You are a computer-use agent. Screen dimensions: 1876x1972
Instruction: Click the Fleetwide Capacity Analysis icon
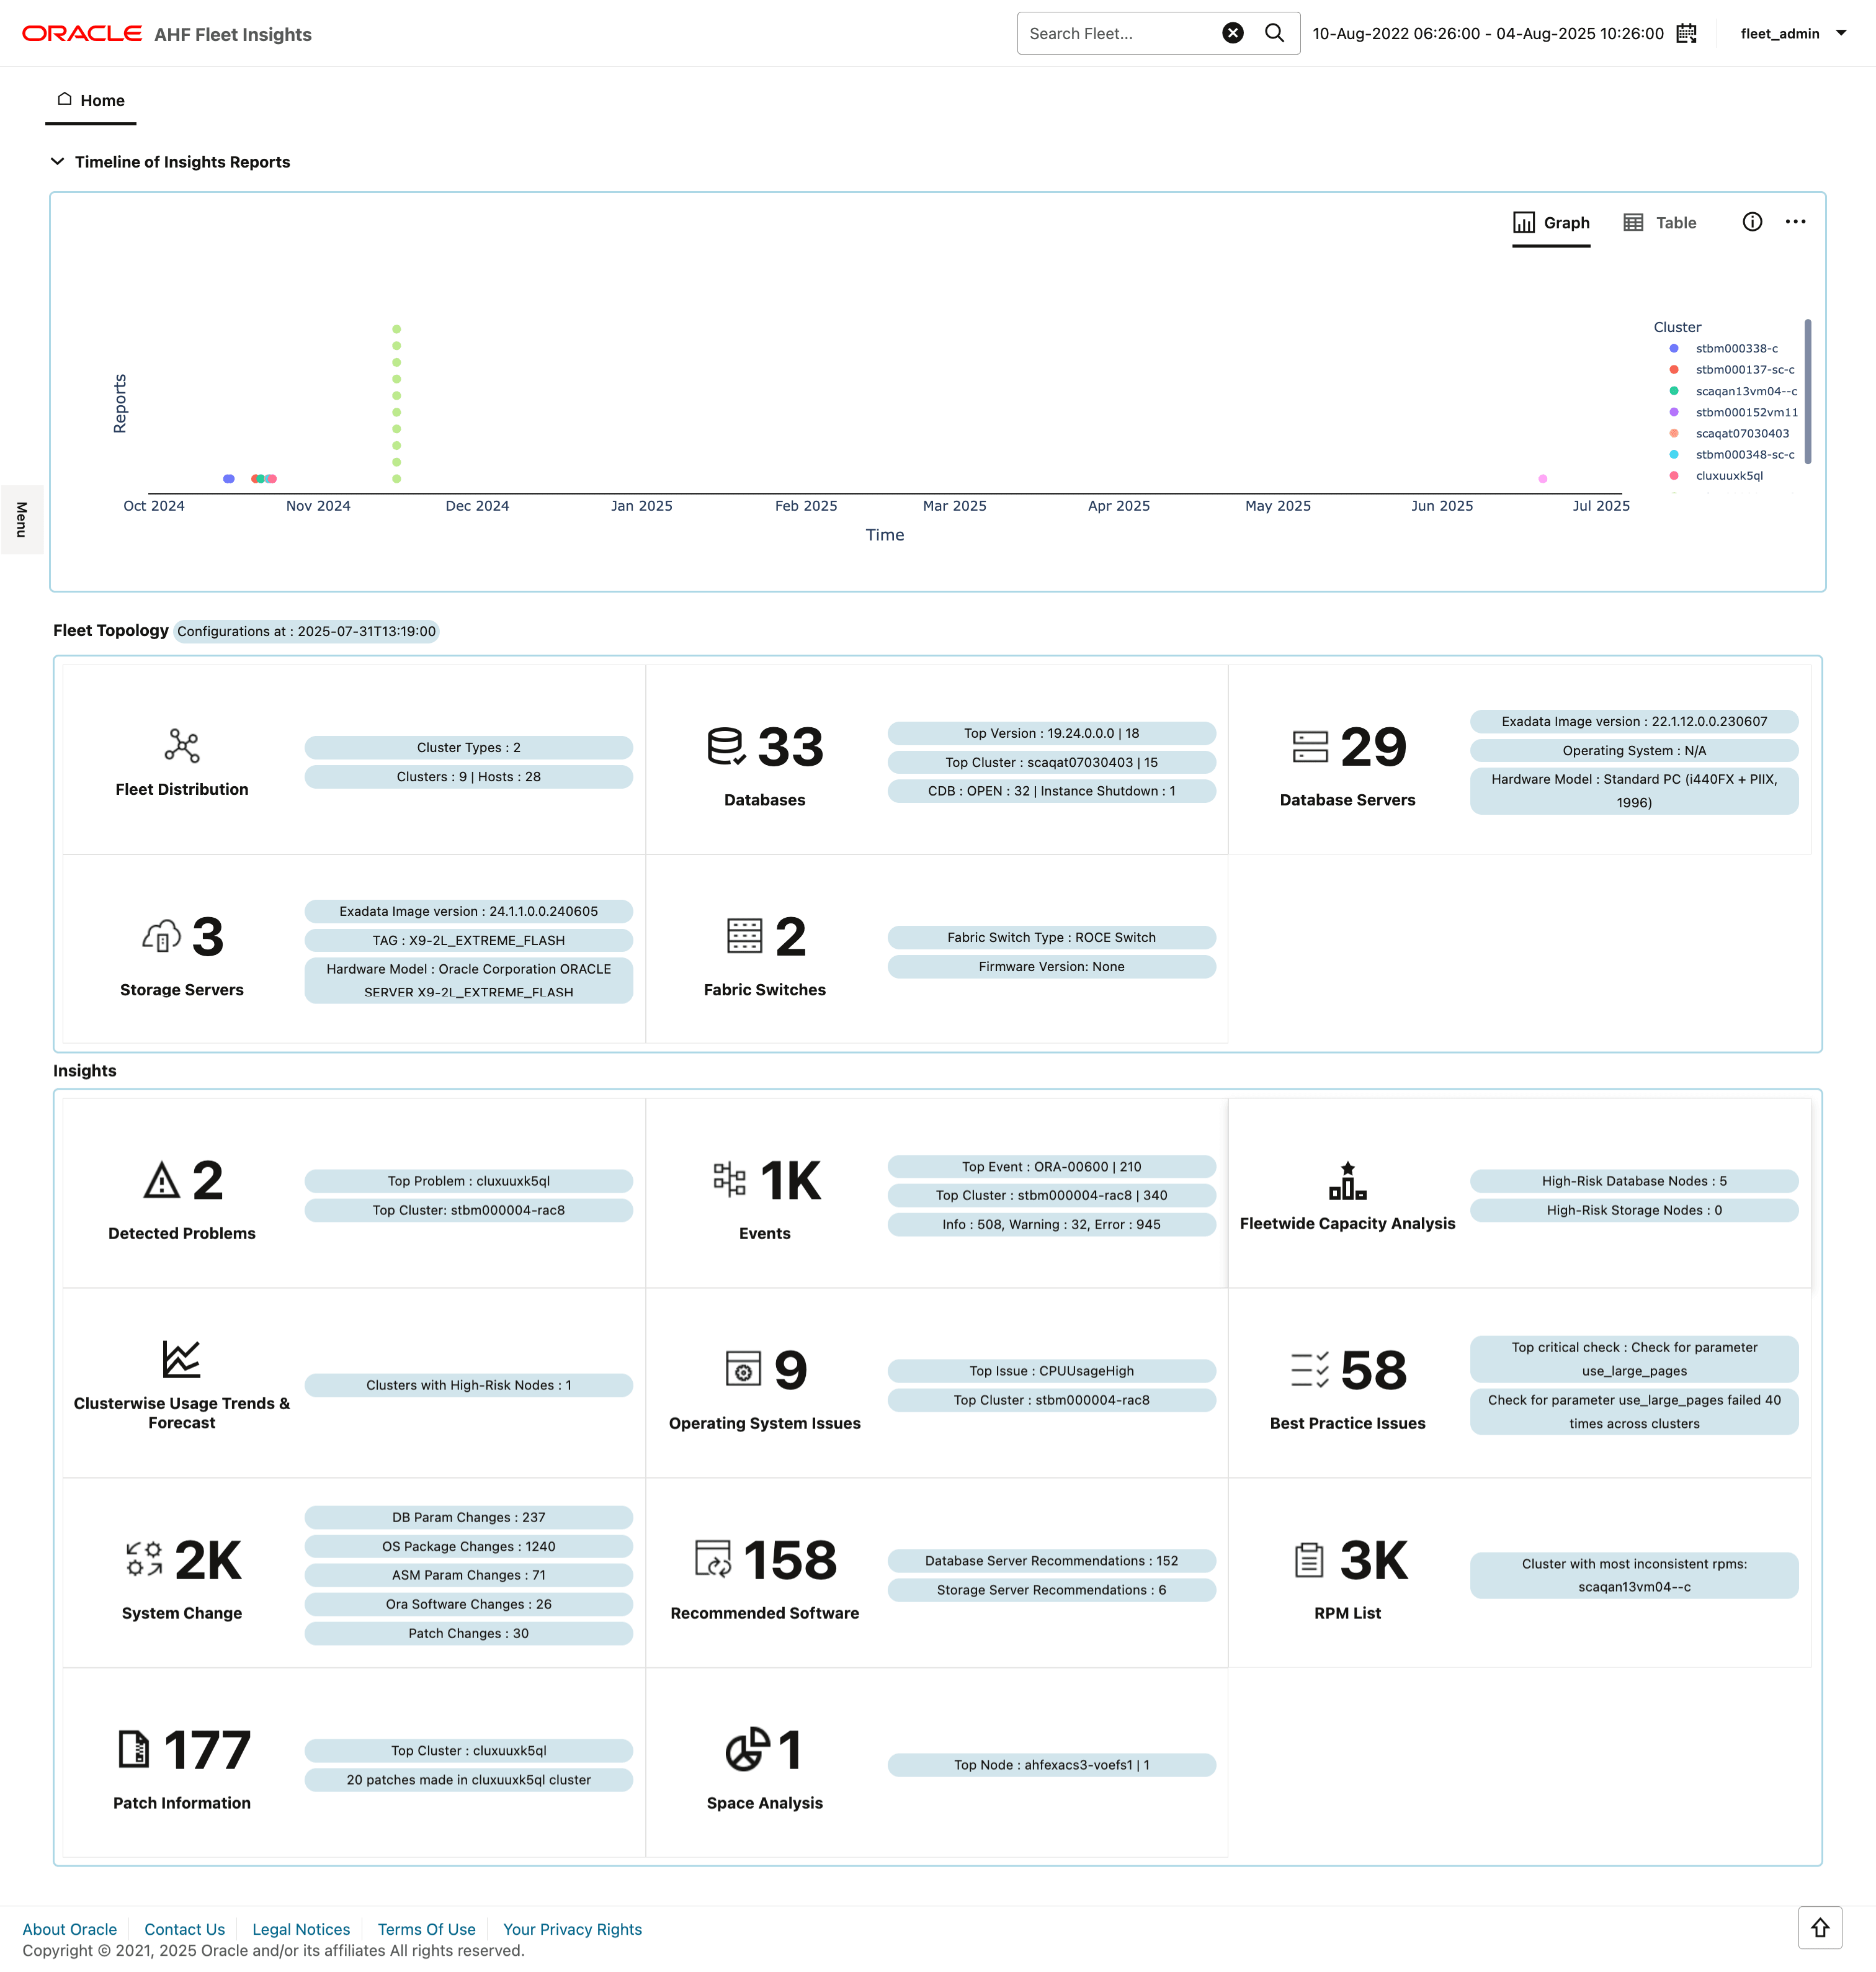click(x=1347, y=1180)
